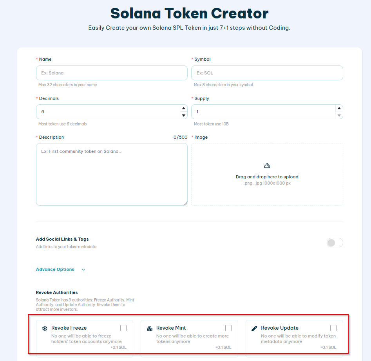Check the Revoke Freeze checkbox
371x361 pixels.
[123, 328]
